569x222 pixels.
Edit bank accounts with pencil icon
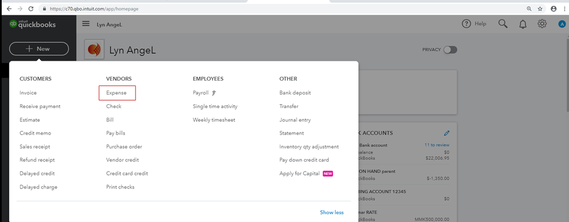click(x=447, y=133)
